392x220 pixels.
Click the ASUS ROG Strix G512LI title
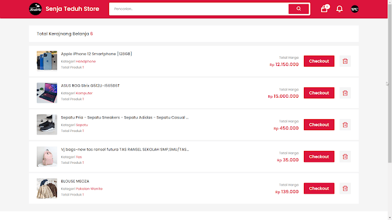click(90, 86)
